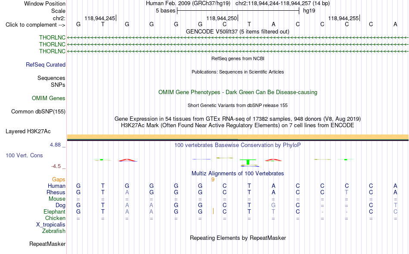This screenshot has height=254, width=409.
Task: Click the 'Mouse' species row label
Action: point(57,199)
